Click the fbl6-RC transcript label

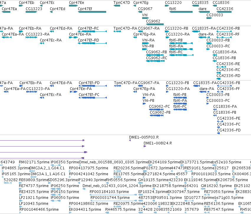(176, 52)
